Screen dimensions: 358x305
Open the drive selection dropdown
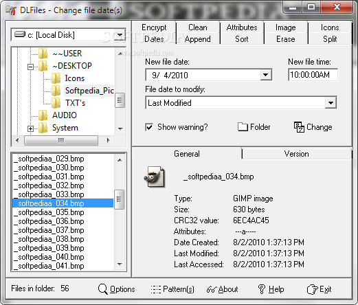pos(120,35)
